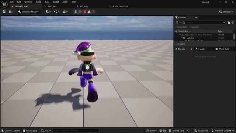Click the Folder type cell
236x133 pixels.
click(x=221, y=38)
